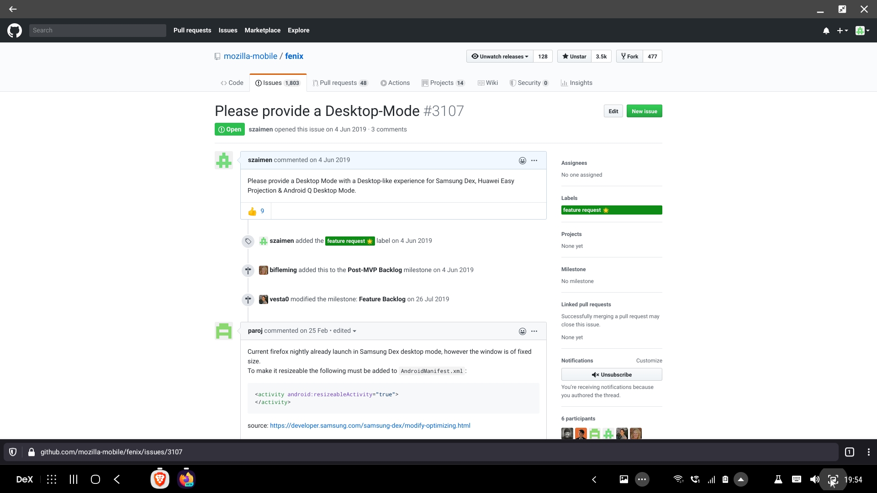Open Firefox tracking protection shield
This screenshot has width=877, height=493.
[x=13, y=452]
